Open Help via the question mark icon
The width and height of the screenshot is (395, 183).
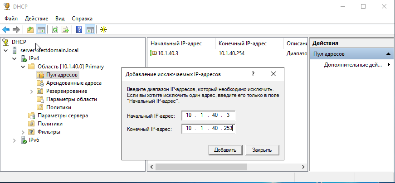pos(79,30)
